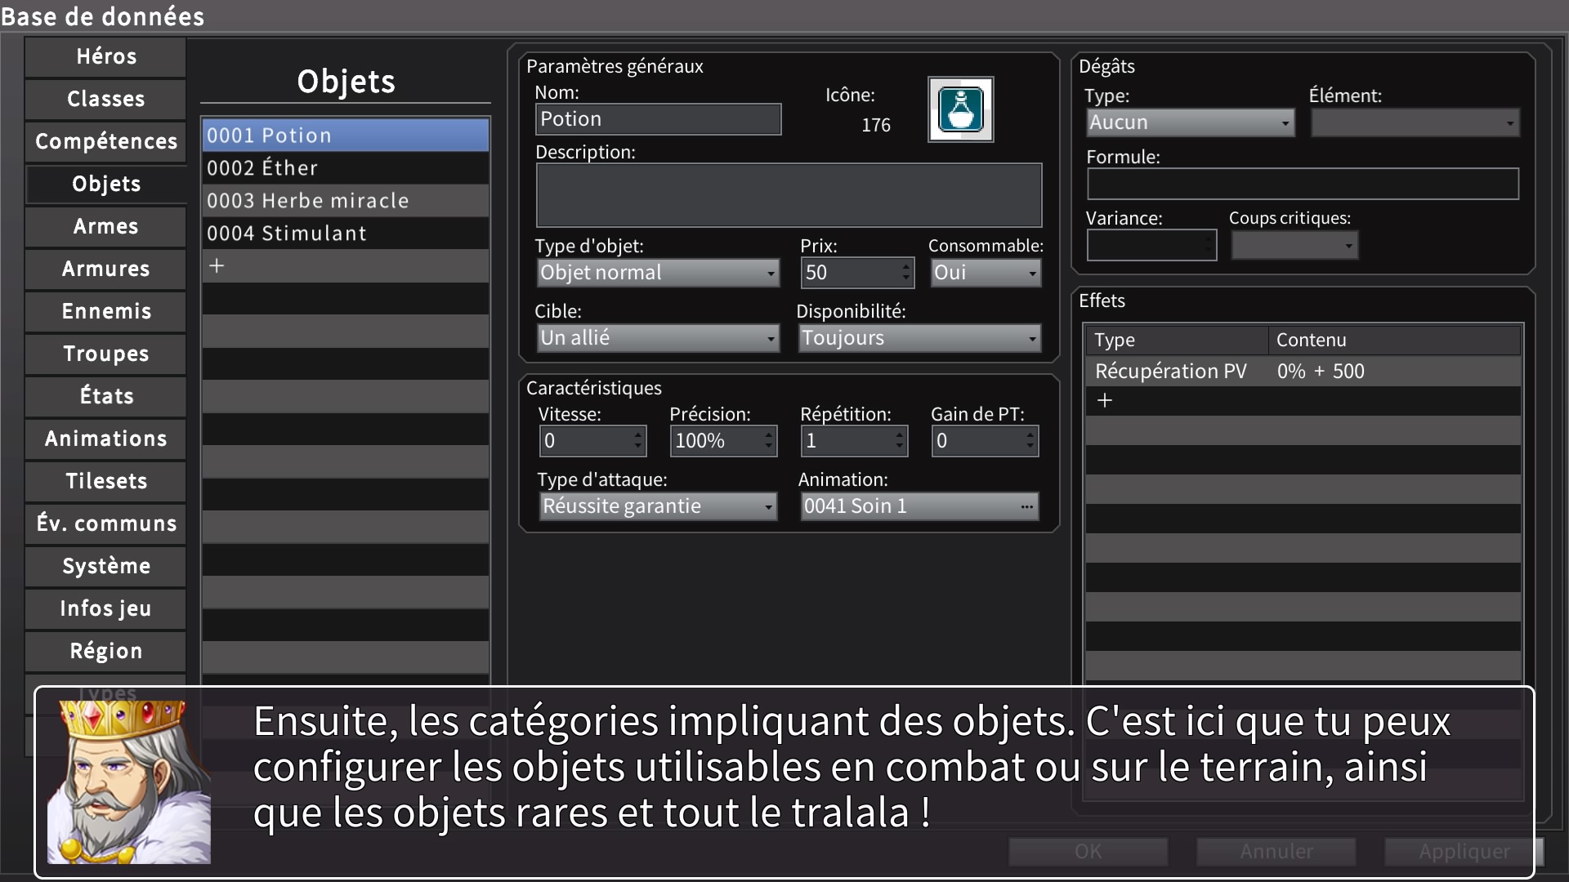Click the Variance stepper field
The image size is (1569, 882).
1151,245
